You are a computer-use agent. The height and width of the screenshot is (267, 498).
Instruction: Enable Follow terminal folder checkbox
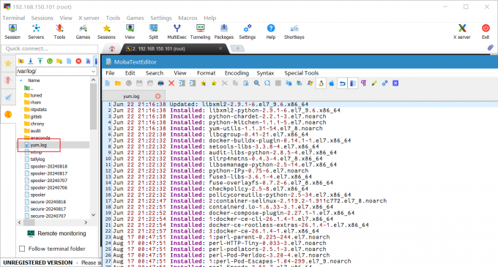click(22, 249)
